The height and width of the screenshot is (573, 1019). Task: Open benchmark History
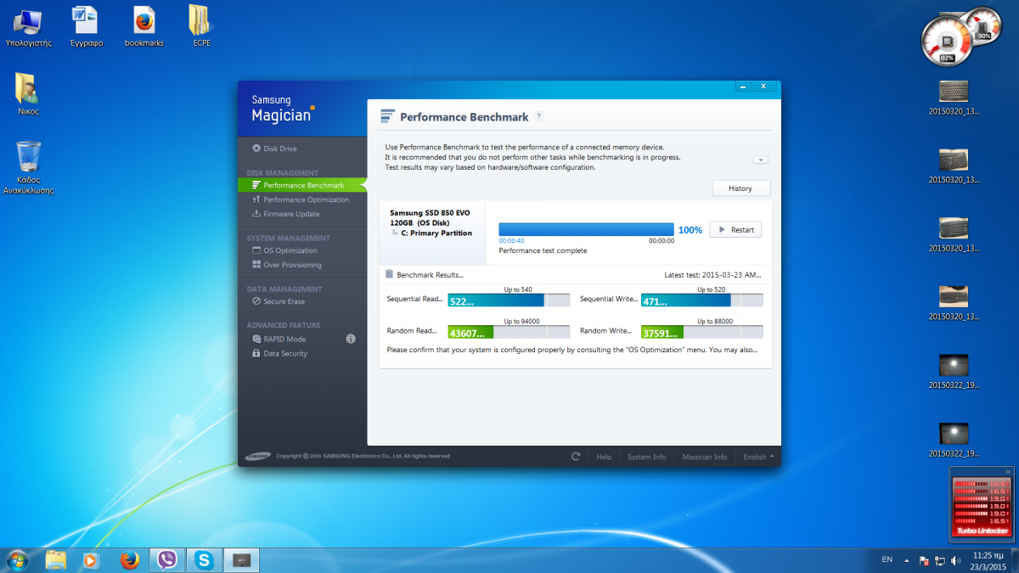740,188
